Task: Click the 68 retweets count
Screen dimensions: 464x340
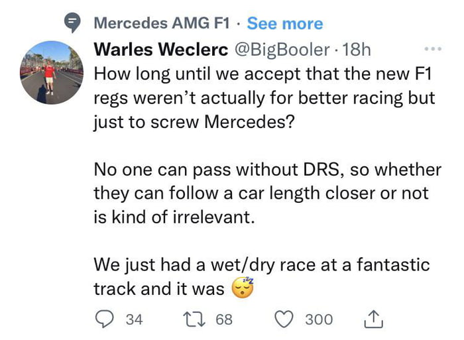Action: click(x=224, y=319)
